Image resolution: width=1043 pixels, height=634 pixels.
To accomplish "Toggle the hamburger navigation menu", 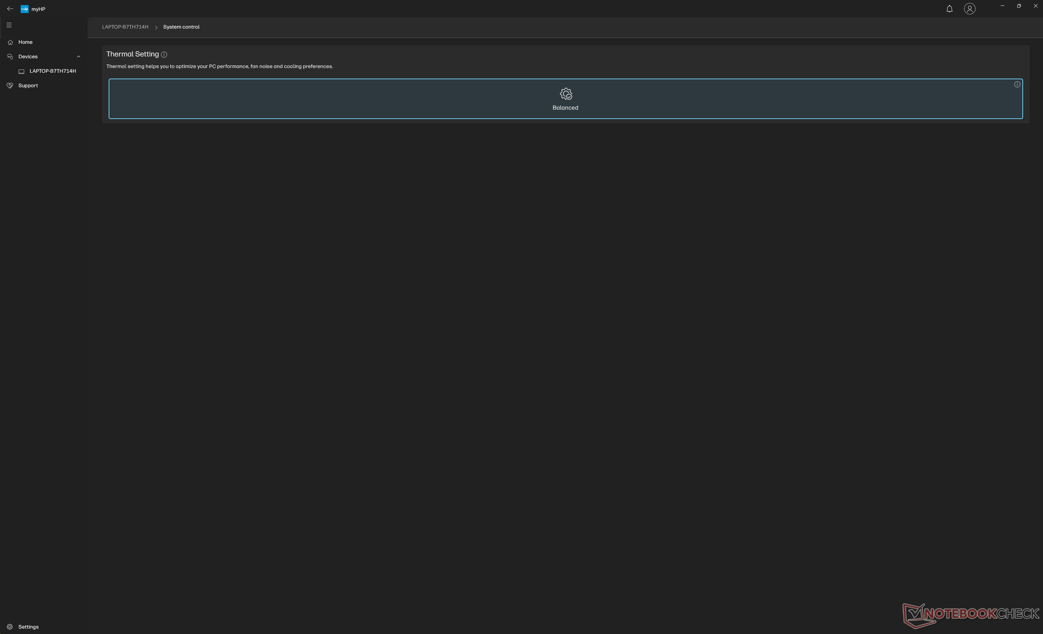I will tap(9, 25).
